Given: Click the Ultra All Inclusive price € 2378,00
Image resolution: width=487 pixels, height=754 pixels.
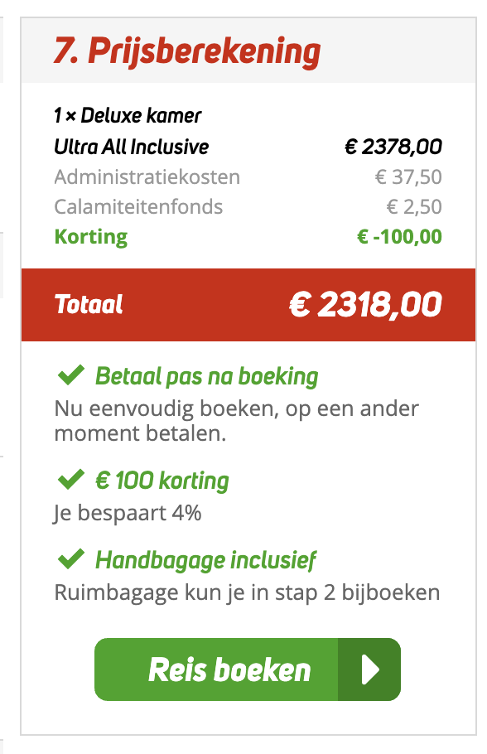Looking at the screenshot, I should click(x=393, y=147).
